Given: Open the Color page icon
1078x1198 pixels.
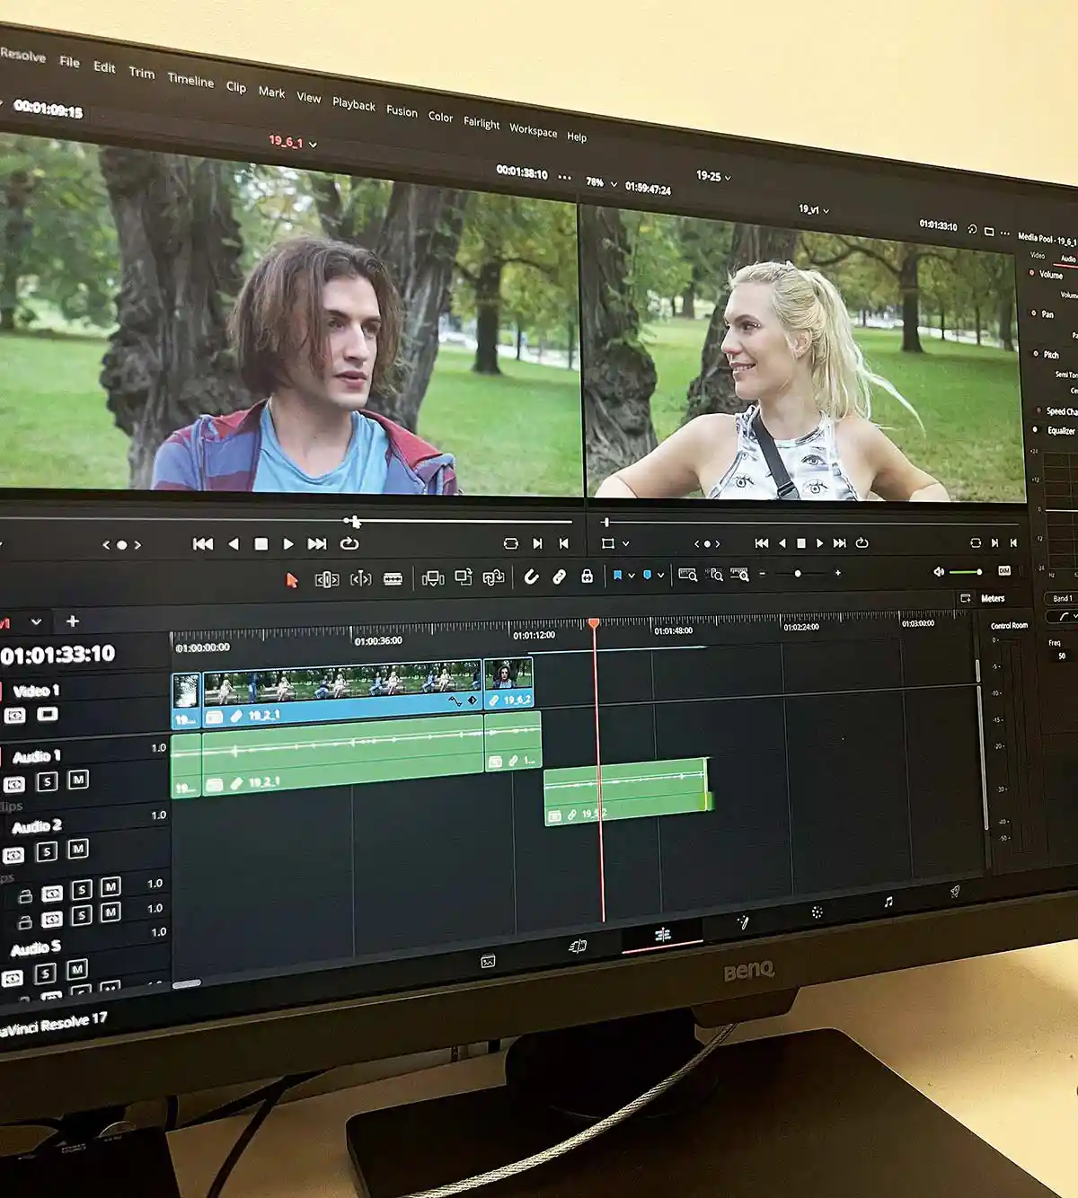Looking at the screenshot, I should tap(817, 912).
